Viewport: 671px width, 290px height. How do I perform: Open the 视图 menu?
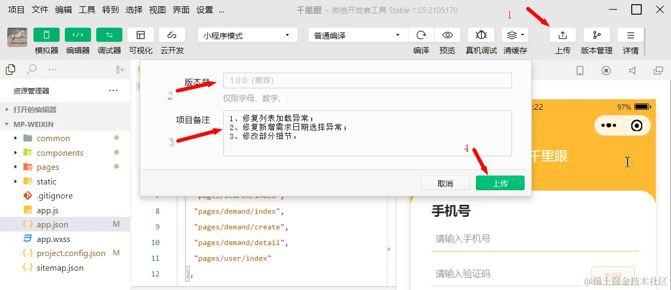(157, 10)
